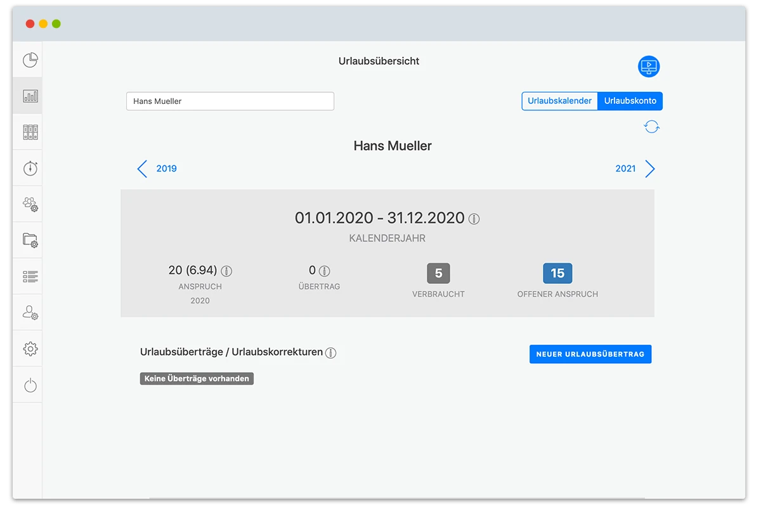Select the bar chart reports icon in sidebar
Screen dimensions: 761x507
pos(30,96)
